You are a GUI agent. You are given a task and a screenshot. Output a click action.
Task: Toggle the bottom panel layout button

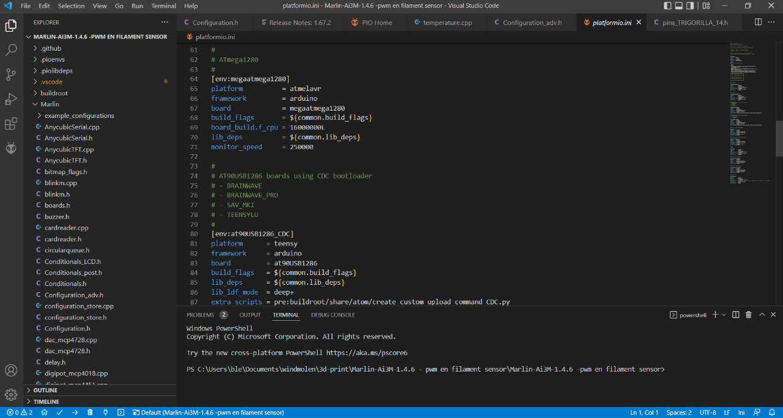point(679,5)
